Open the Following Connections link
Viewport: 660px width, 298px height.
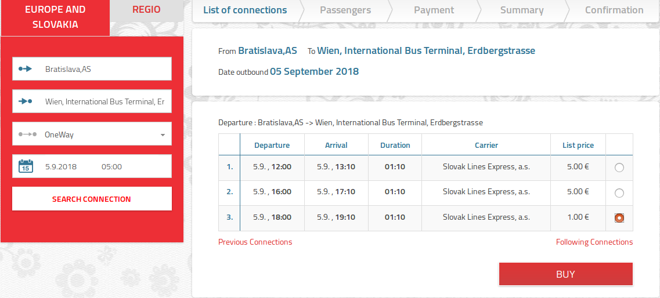[594, 242]
